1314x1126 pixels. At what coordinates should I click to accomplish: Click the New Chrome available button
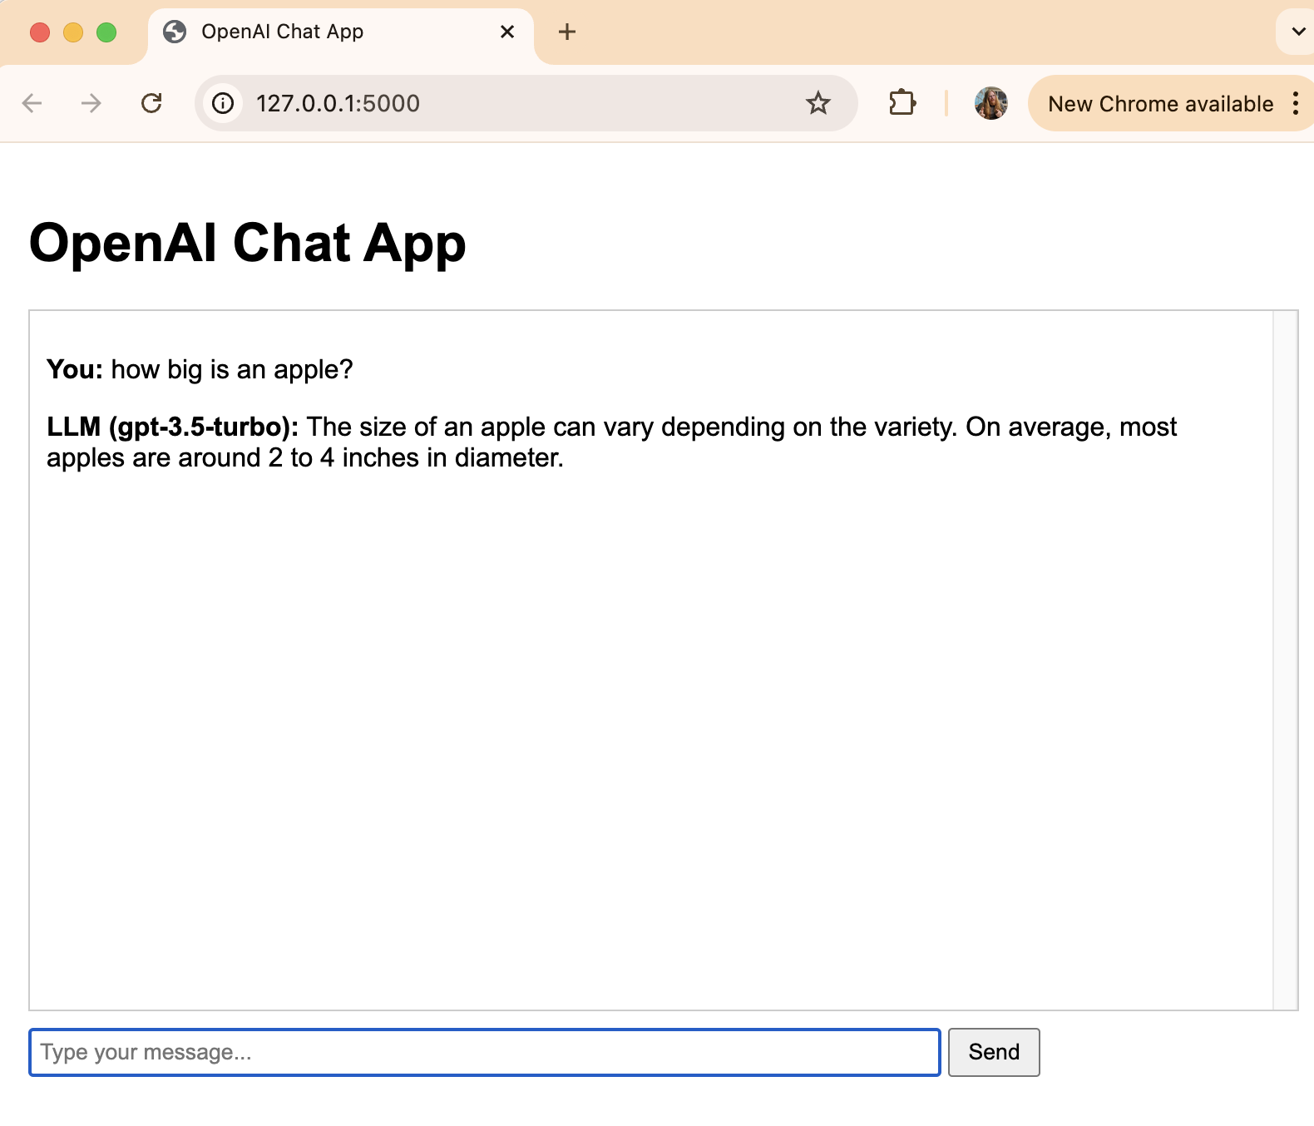click(x=1159, y=103)
